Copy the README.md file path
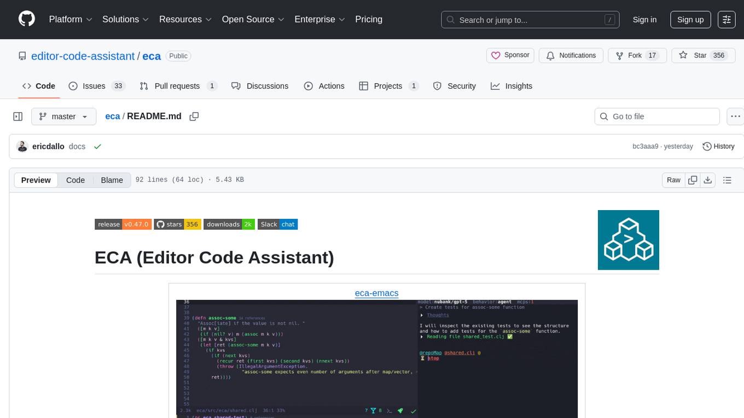This screenshot has height=418, width=744. click(x=194, y=117)
